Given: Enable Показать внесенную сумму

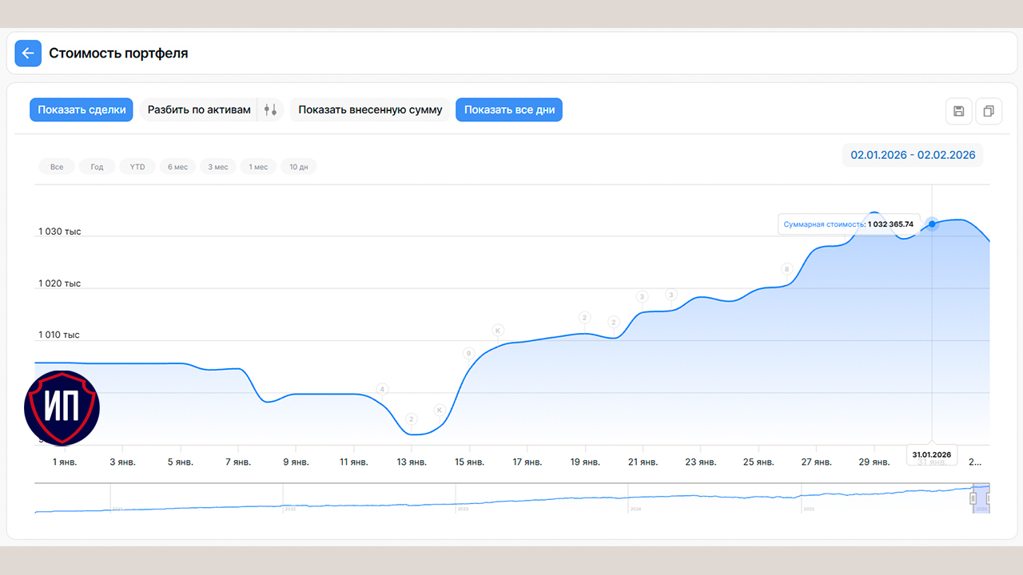Looking at the screenshot, I should 370,110.
